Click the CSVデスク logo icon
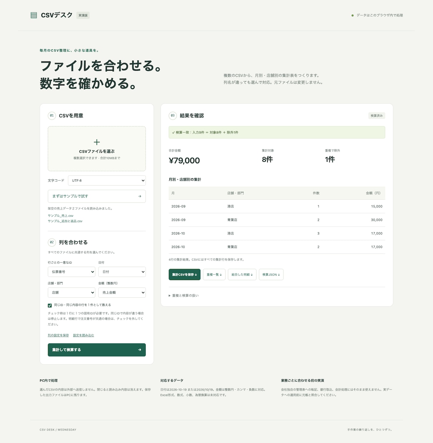This screenshot has height=443, width=433. click(34, 15)
